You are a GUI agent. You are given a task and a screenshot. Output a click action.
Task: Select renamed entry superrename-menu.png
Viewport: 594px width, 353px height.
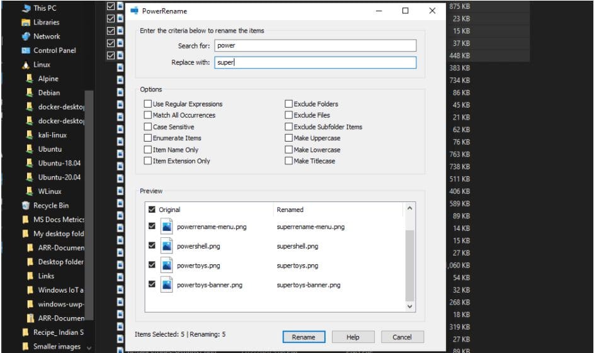point(311,227)
